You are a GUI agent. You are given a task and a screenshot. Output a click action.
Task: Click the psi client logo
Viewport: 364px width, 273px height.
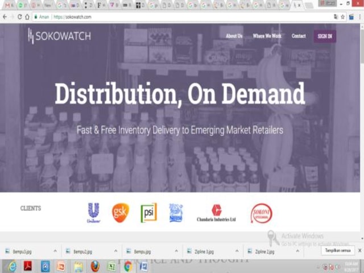pos(149,213)
